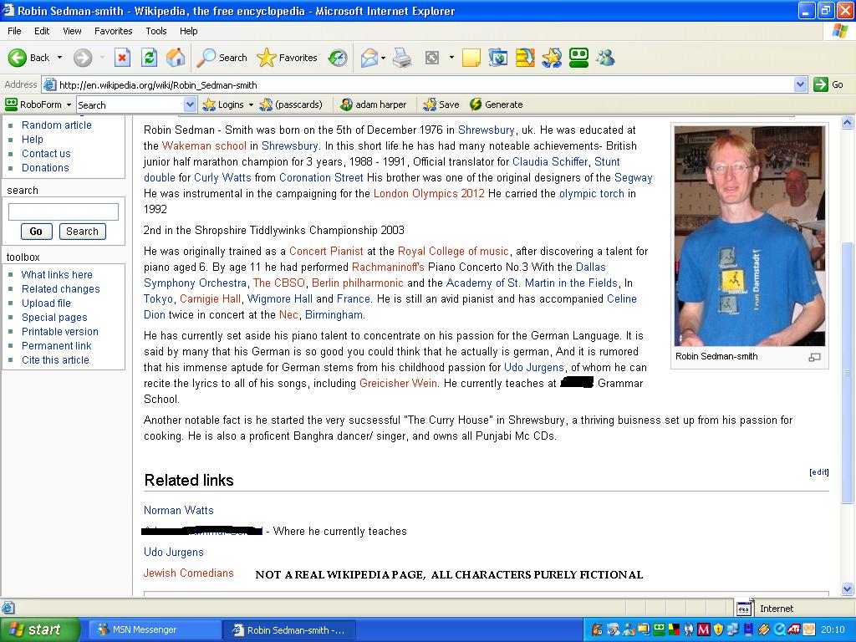
Task: Click the network connection tray icon
Action: 734,629
